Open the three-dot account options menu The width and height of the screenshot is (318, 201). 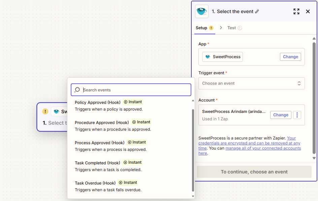click(297, 115)
